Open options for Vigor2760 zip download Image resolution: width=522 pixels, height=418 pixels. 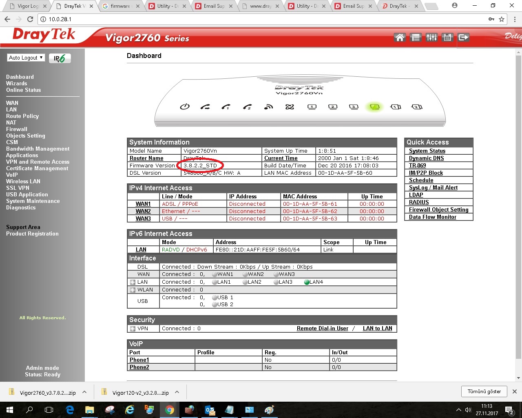coord(84,392)
